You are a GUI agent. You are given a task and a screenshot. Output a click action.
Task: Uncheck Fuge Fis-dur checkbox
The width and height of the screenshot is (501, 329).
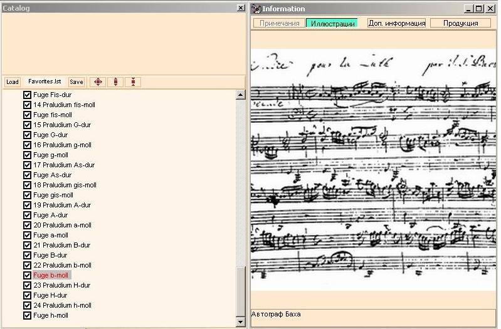27,95
